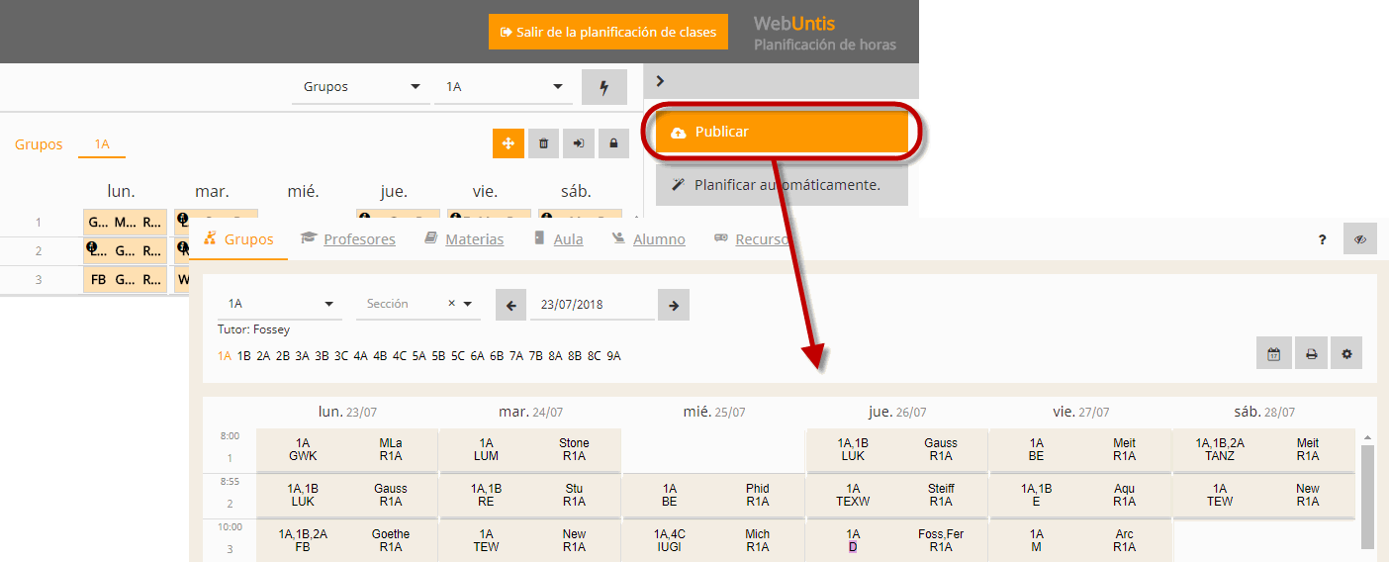Screen dimensions: 1389x562
Task: Click the timetable vertical scrollbar
Action: pos(1368,497)
